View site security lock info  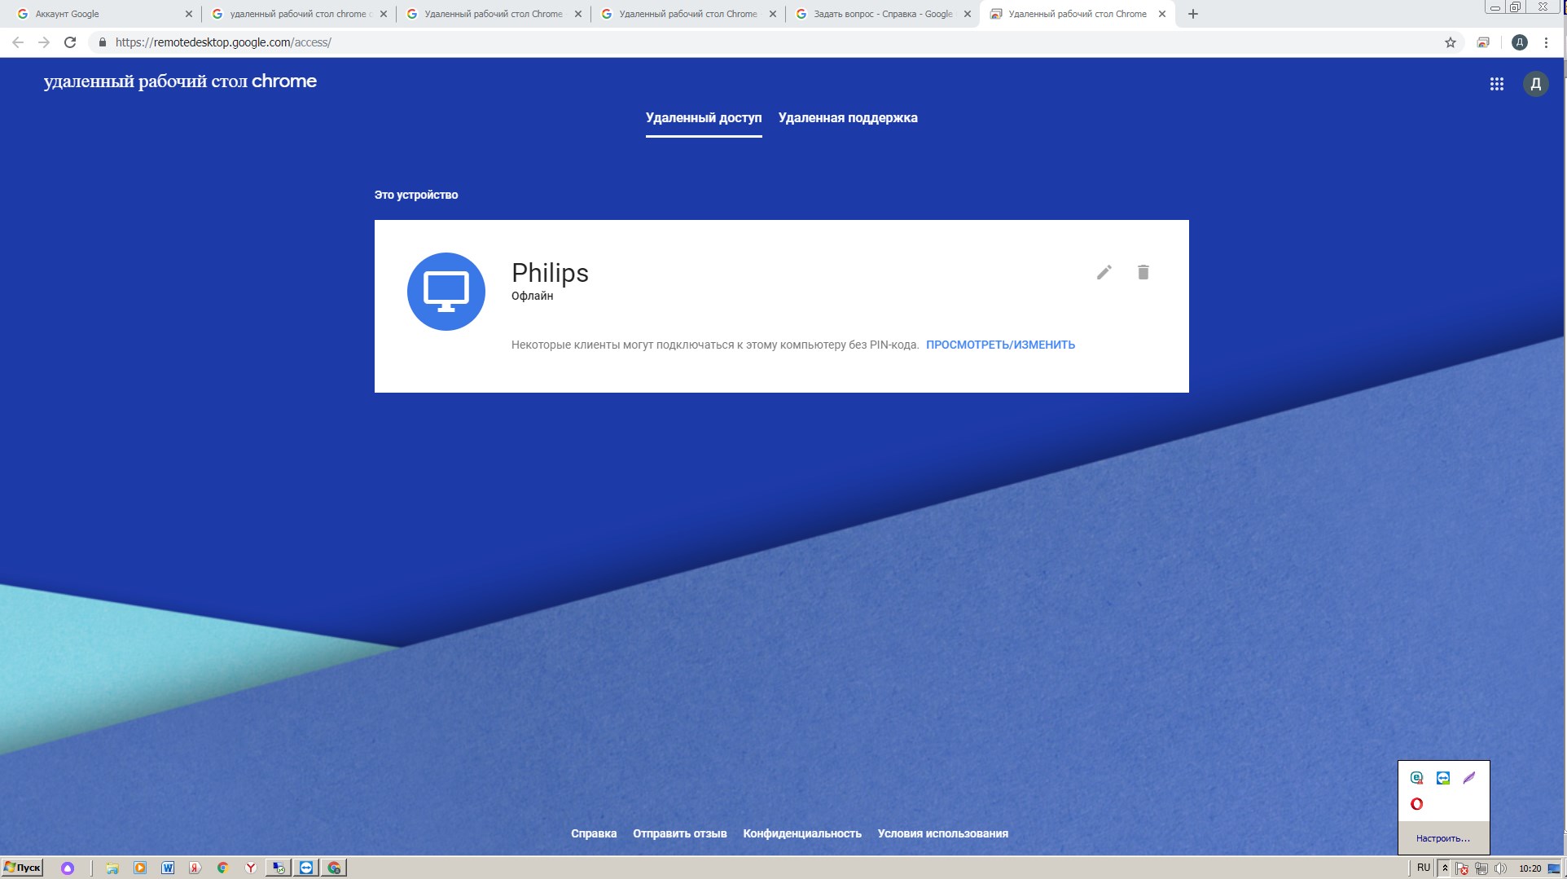102,42
